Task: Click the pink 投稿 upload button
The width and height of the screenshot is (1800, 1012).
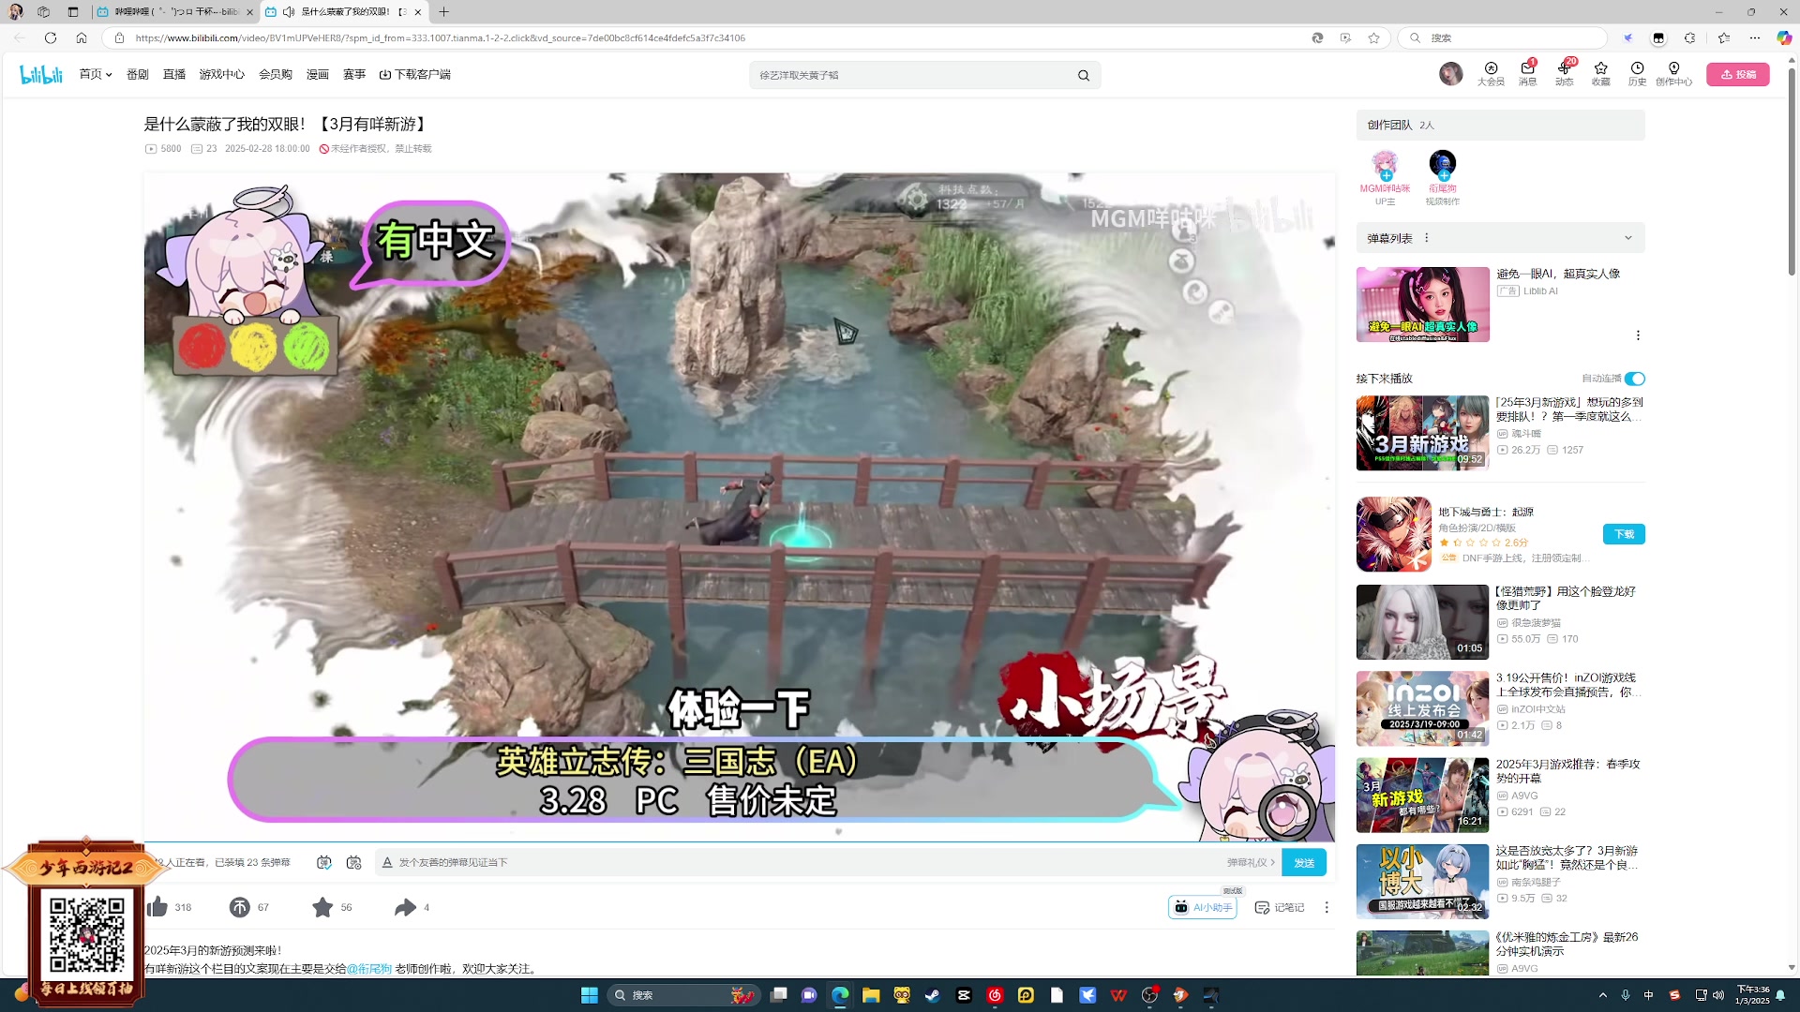Action: 1737,74
